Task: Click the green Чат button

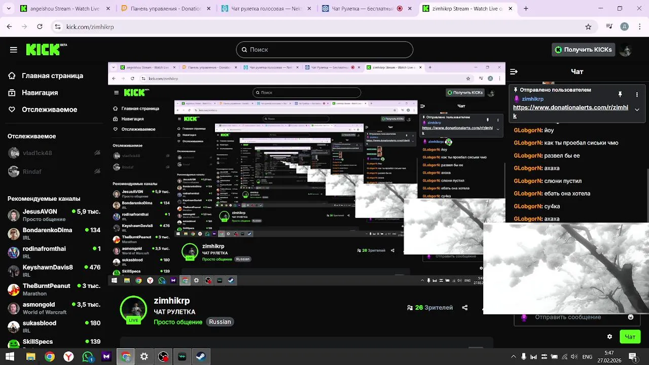Action: (x=630, y=337)
